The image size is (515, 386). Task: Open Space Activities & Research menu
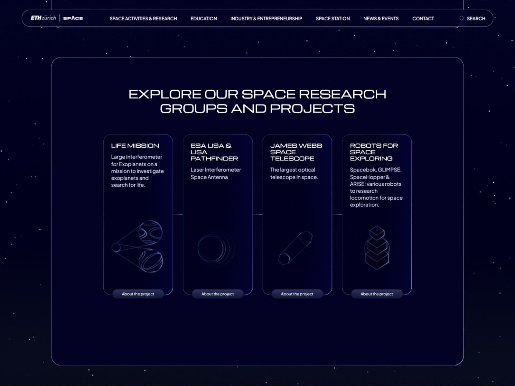click(x=143, y=19)
